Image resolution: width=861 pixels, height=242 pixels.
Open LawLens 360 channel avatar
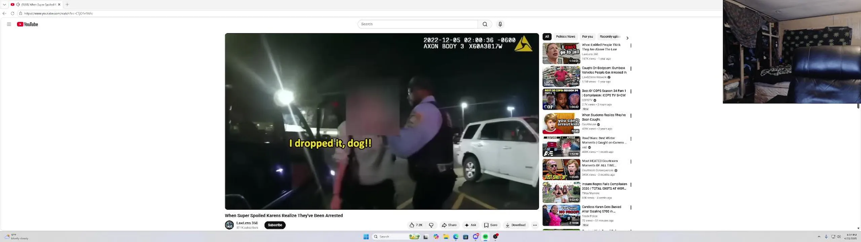point(229,225)
